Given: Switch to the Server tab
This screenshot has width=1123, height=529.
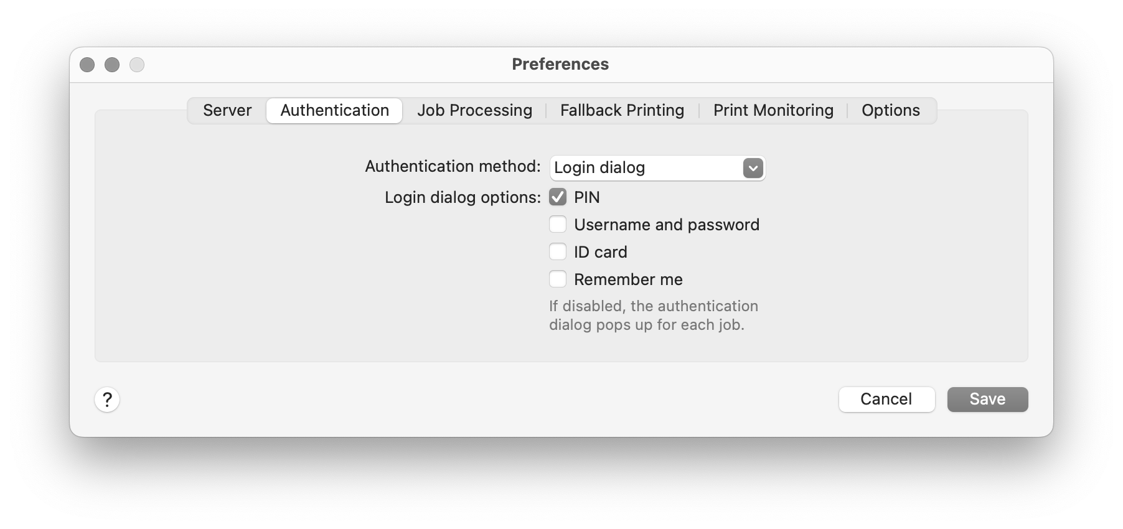Looking at the screenshot, I should tap(227, 110).
